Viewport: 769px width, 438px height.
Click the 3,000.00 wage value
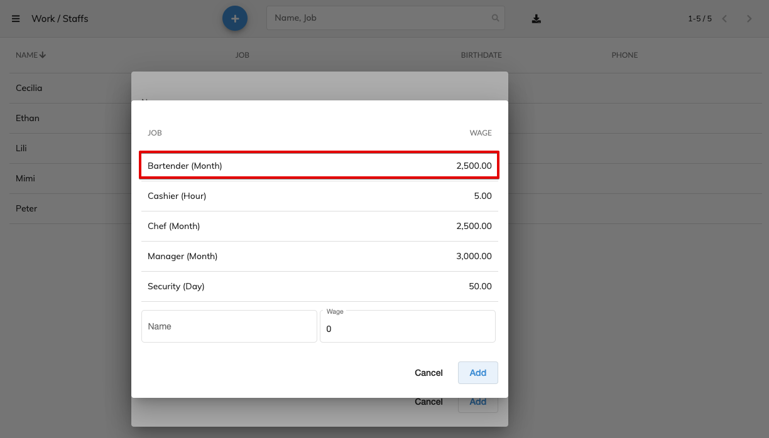point(474,256)
